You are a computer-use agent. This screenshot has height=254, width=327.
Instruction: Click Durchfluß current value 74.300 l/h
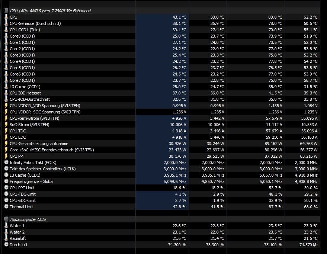[177, 245]
